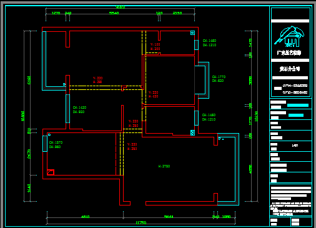The width and height of the screenshot is (316, 228).
Task: Click the H:2750 ceiling height label
Action: [164, 166]
